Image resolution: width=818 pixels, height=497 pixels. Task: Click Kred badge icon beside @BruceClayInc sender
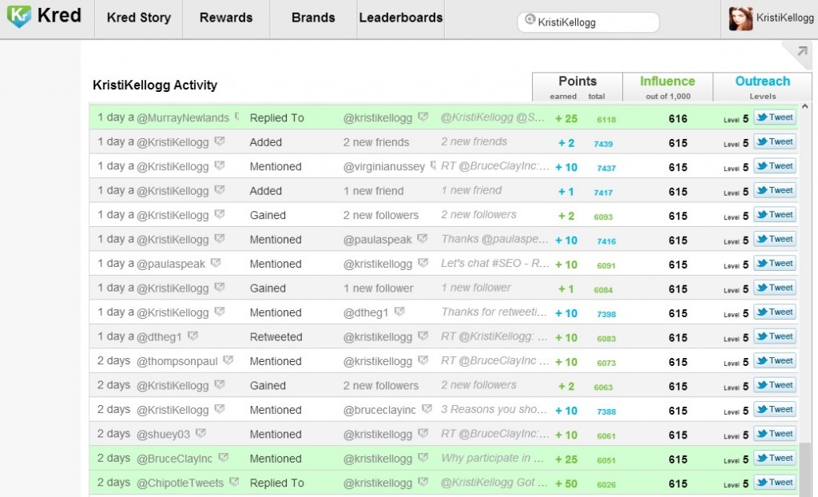224,457
